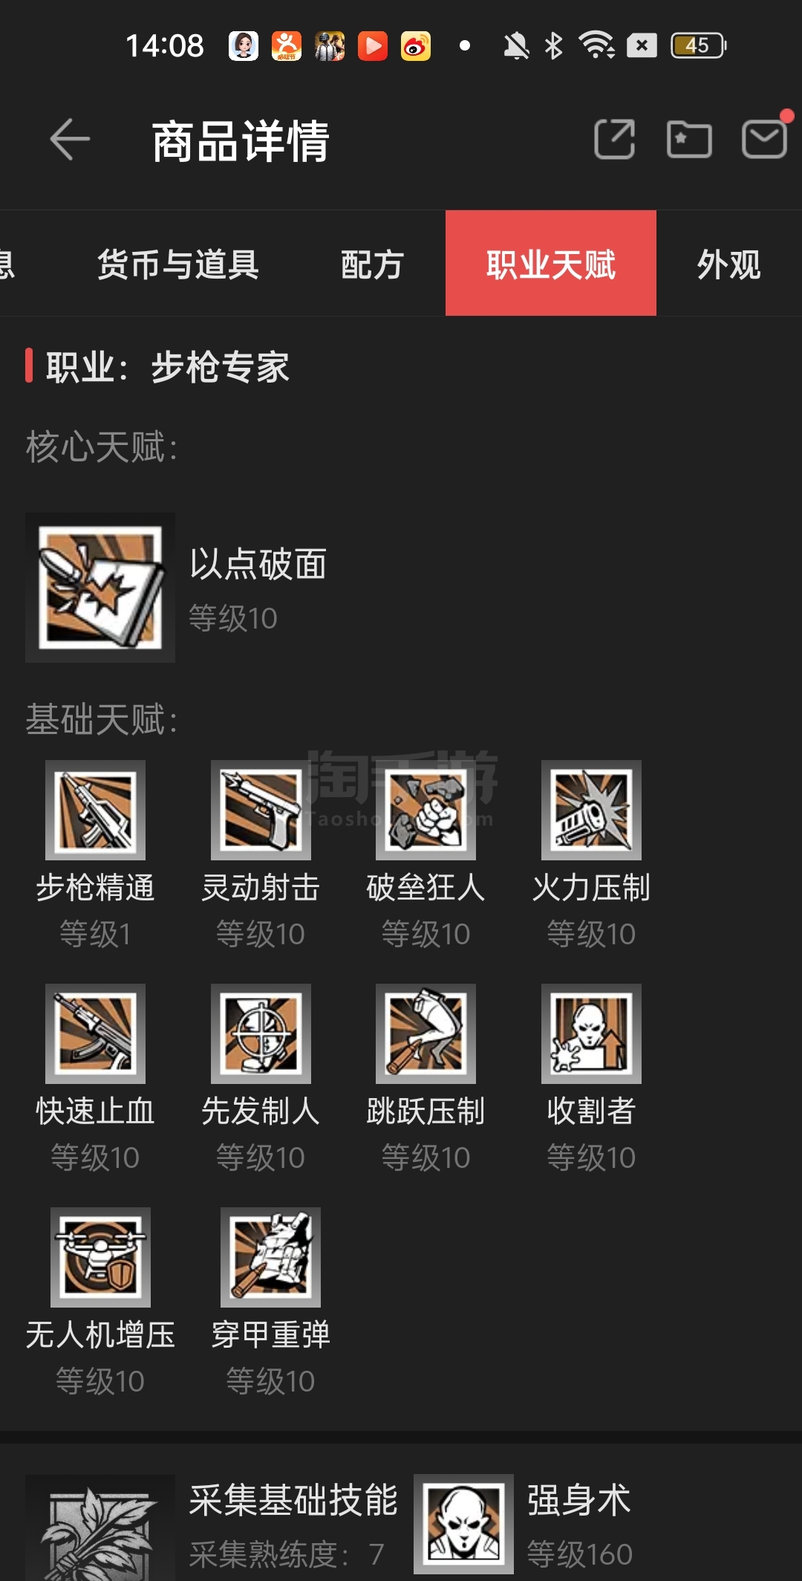Tap the 强身术 skill icon
This screenshot has width=802, height=1581.
pos(463,1524)
